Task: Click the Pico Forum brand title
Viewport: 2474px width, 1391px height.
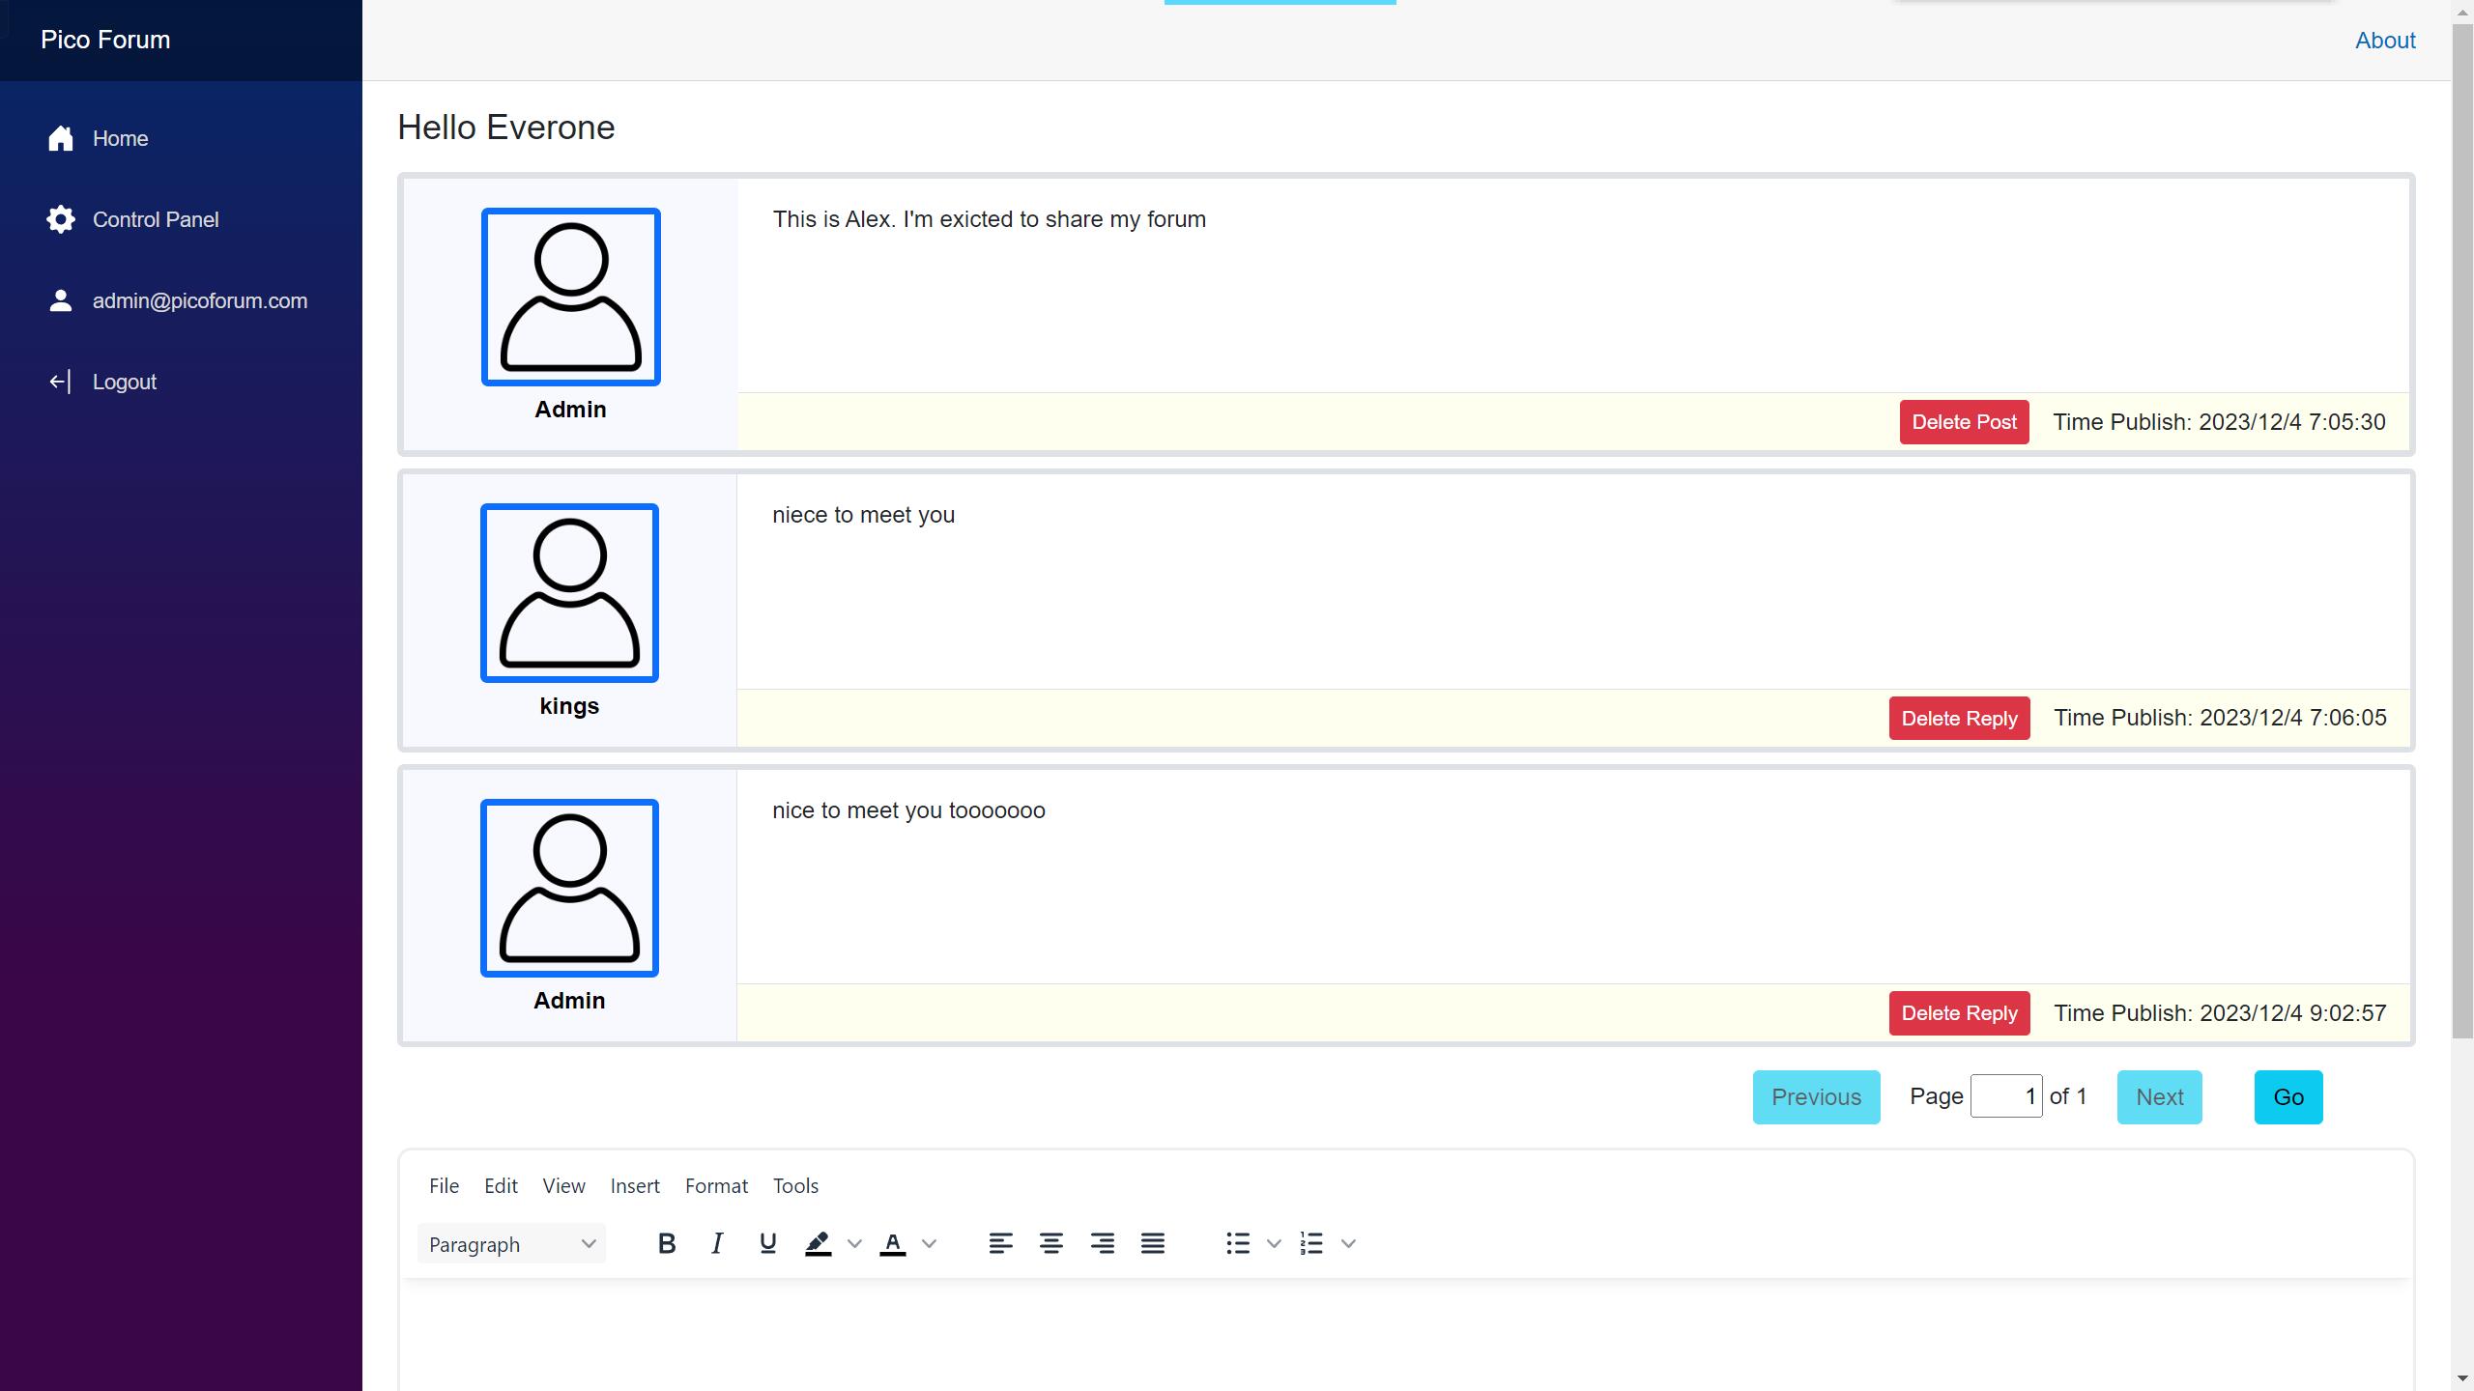Action: (x=105, y=40)
